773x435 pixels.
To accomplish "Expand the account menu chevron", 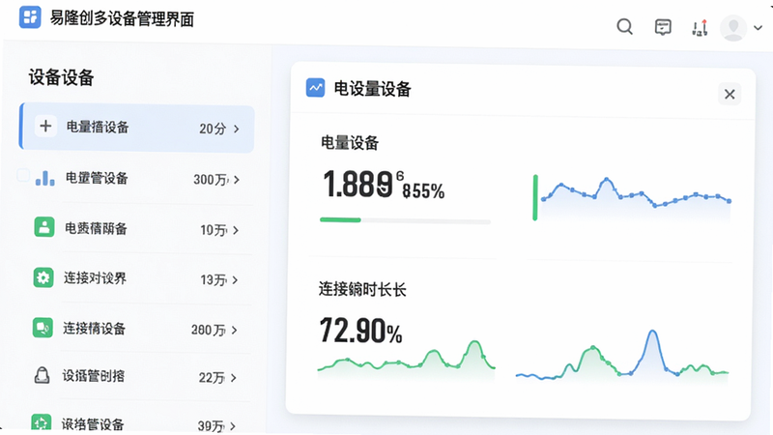I will 759,28.
